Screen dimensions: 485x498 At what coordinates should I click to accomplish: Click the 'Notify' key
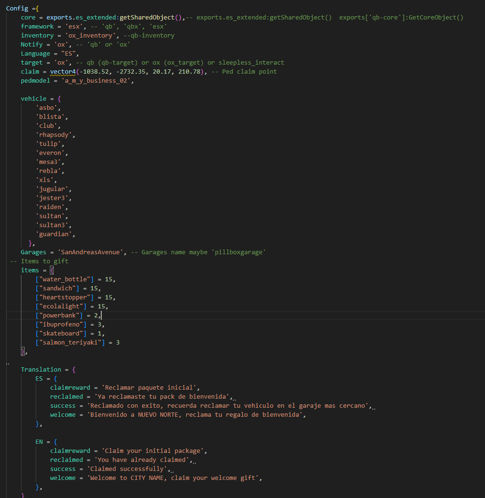pyautogui.click(x=31, y=45)
